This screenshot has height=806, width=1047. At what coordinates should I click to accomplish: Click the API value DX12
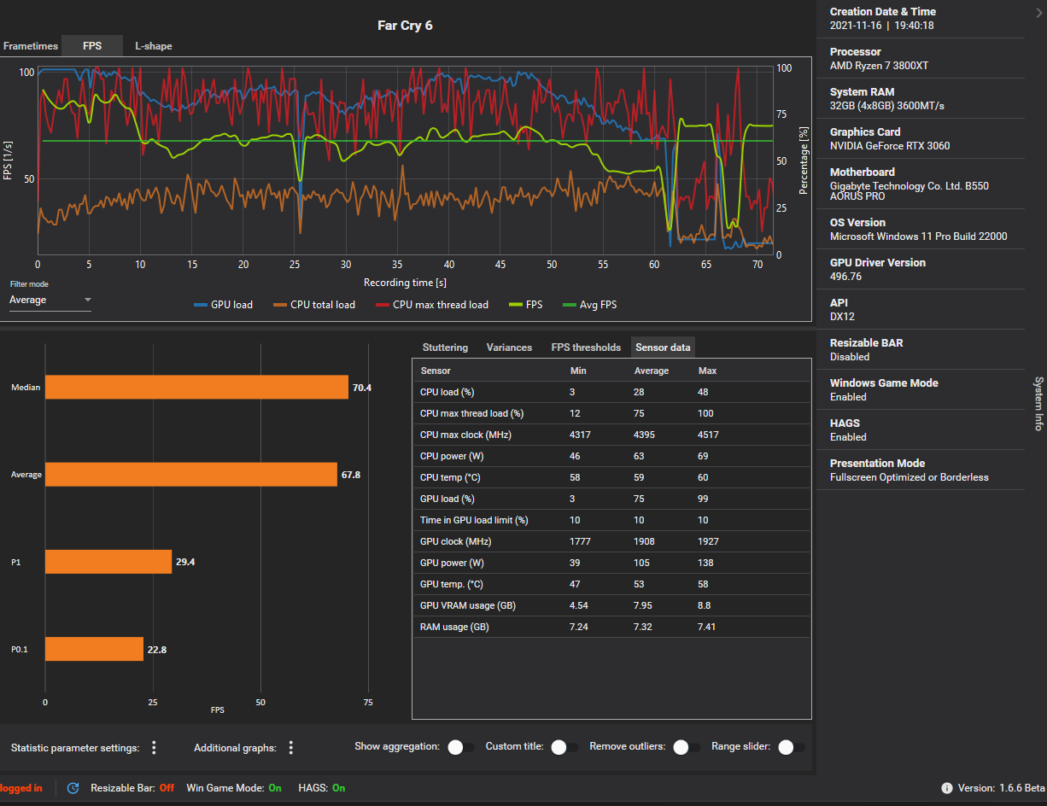click(843, 317)
